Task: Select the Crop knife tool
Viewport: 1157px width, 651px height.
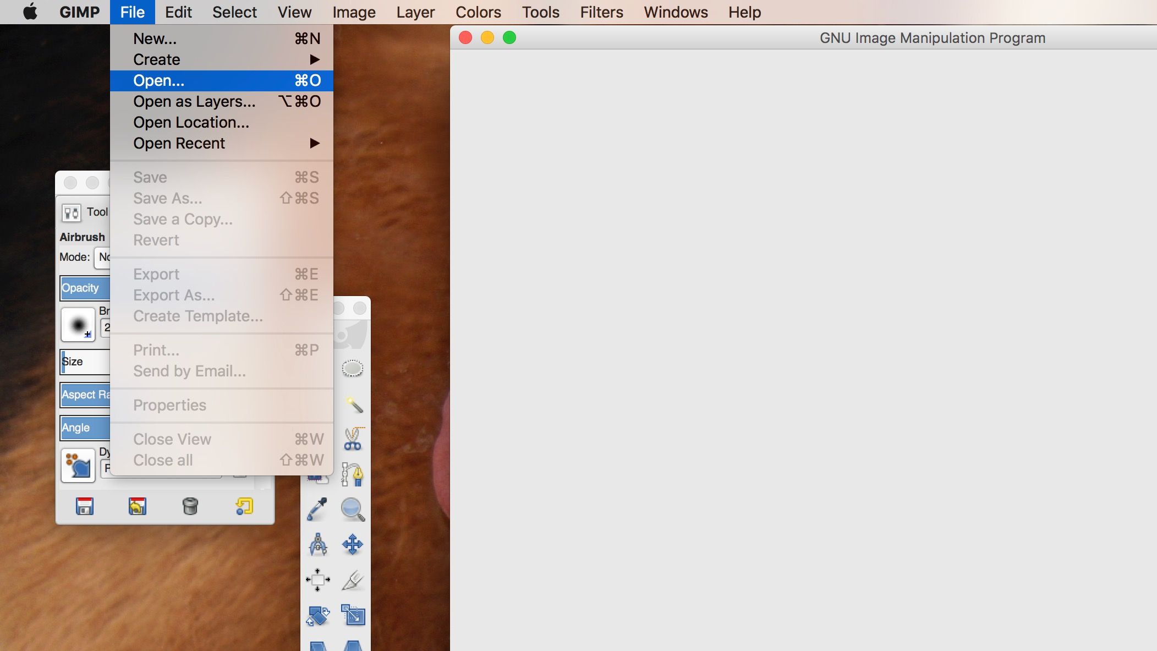Action: [353, 580]
